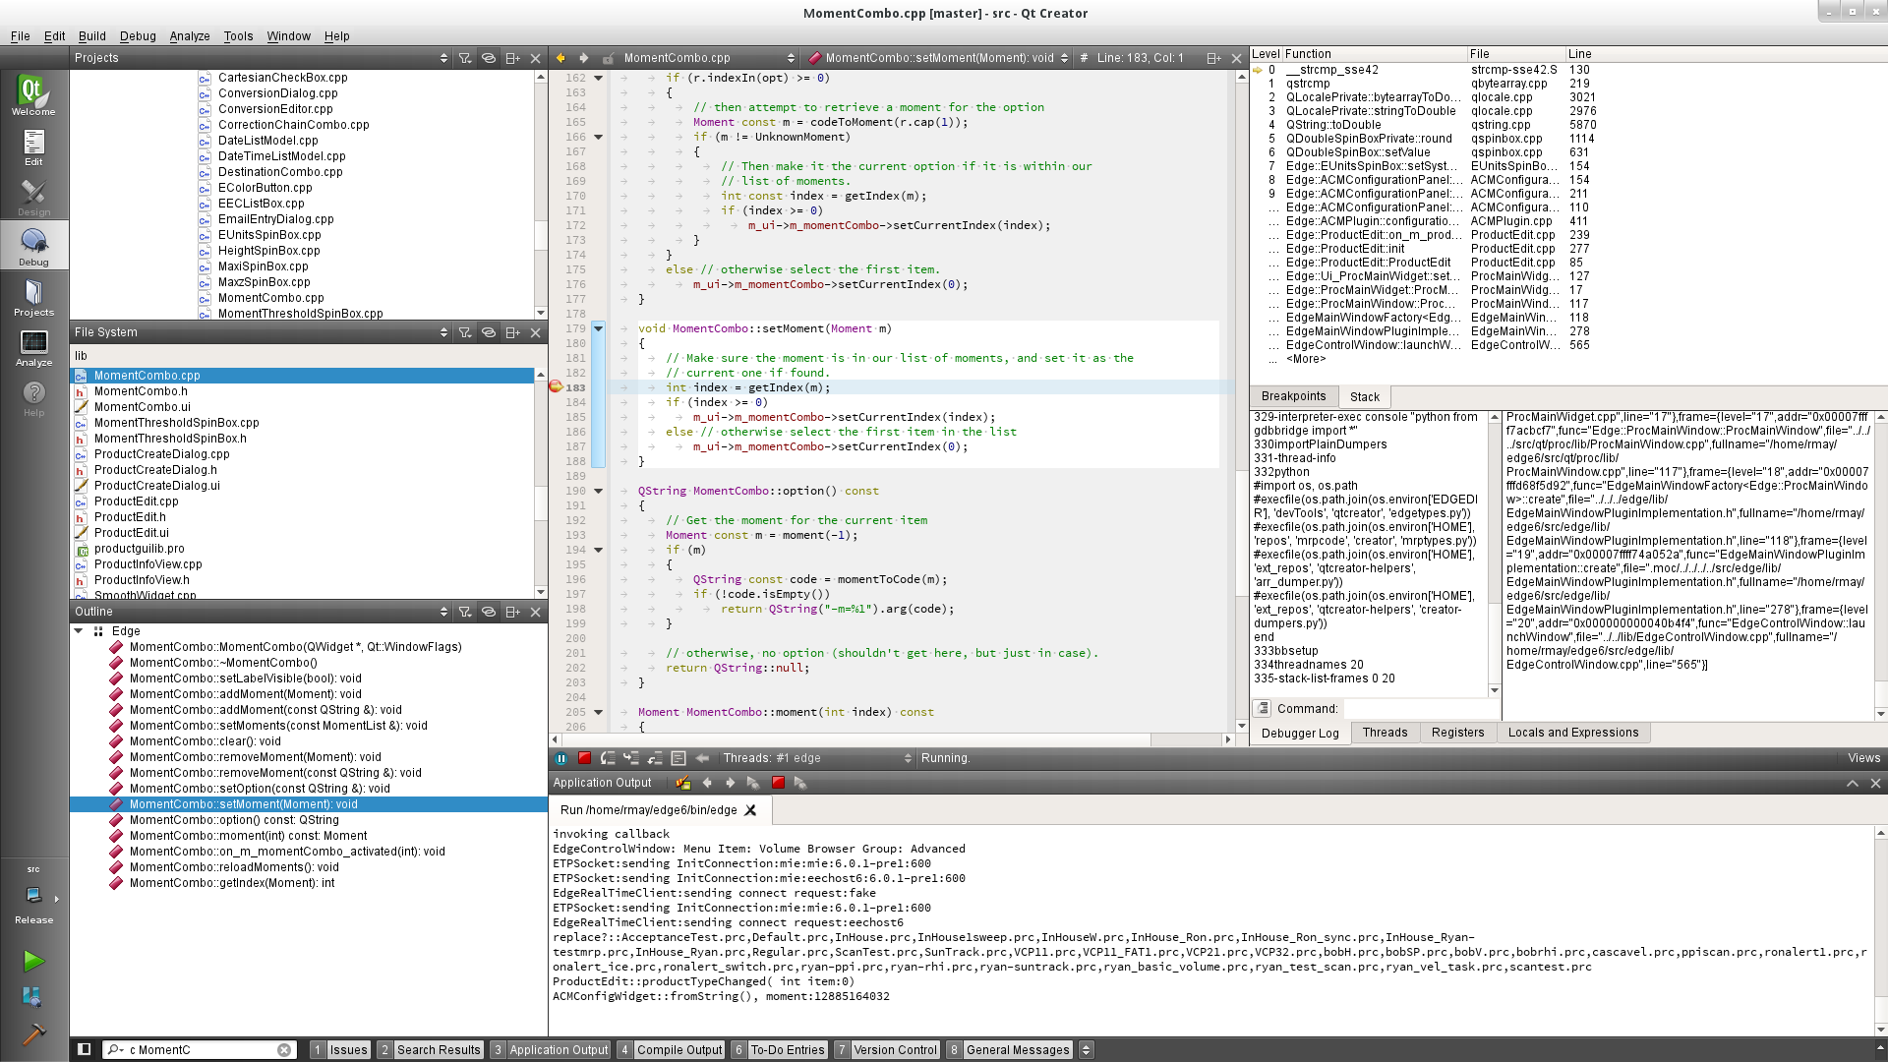Fold the code block at line 179
The image size is (1888, 1062).
[598, 328]
